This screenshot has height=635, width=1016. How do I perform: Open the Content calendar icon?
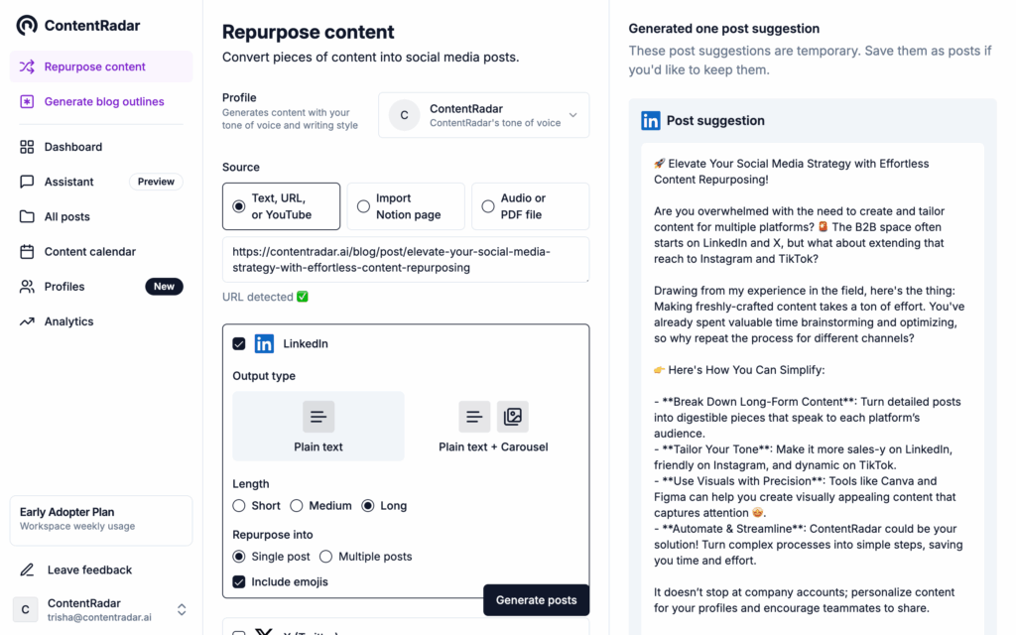pos(27,252)
